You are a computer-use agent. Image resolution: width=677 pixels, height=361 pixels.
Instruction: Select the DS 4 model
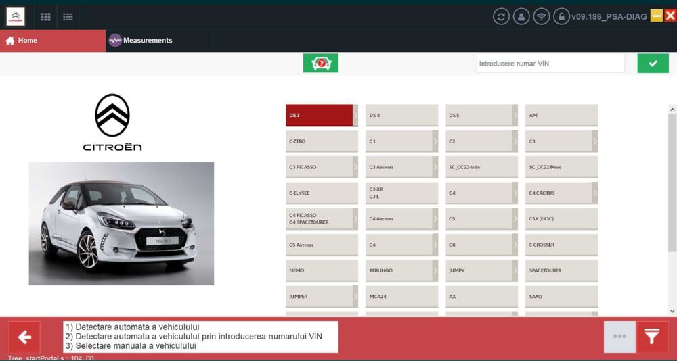401,115
